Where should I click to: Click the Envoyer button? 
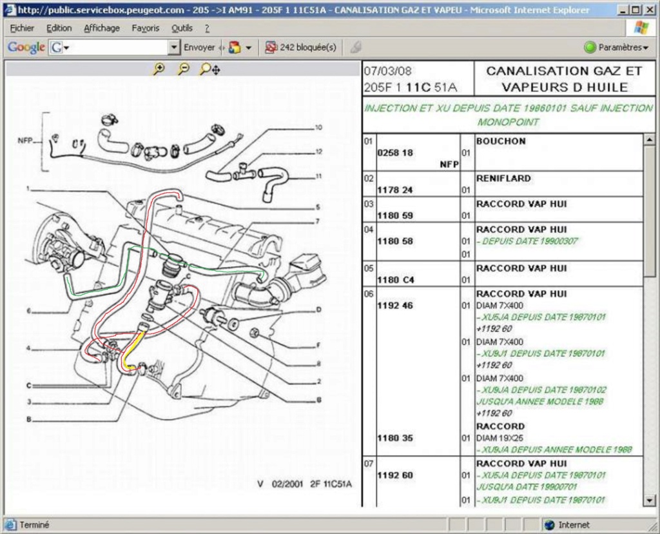[199, 48]
